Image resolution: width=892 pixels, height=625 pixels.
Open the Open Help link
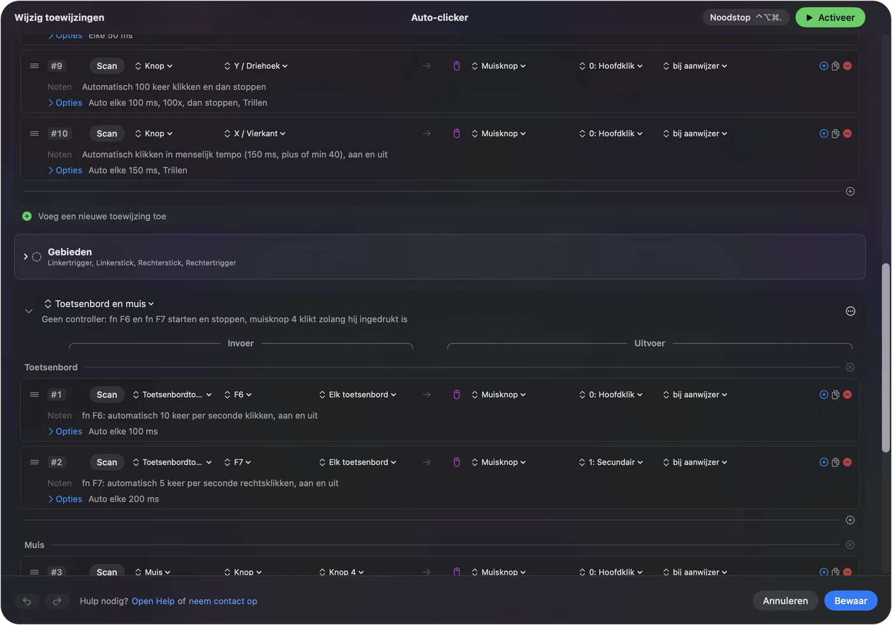click(153, 601)
